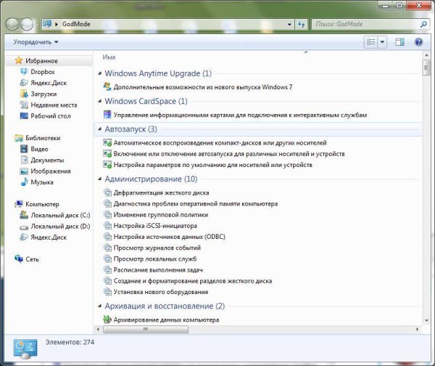Open Просмотр журналов событий
Screen dimensions: 435x366
coord(157,248)
